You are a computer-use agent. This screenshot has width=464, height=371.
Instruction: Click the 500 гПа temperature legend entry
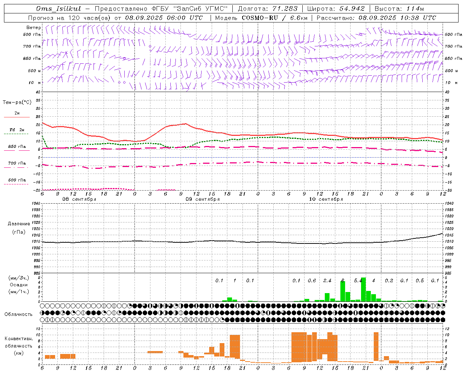[17, 181]
